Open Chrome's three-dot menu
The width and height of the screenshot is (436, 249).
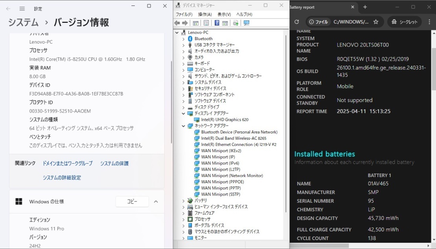coord(429,22)
